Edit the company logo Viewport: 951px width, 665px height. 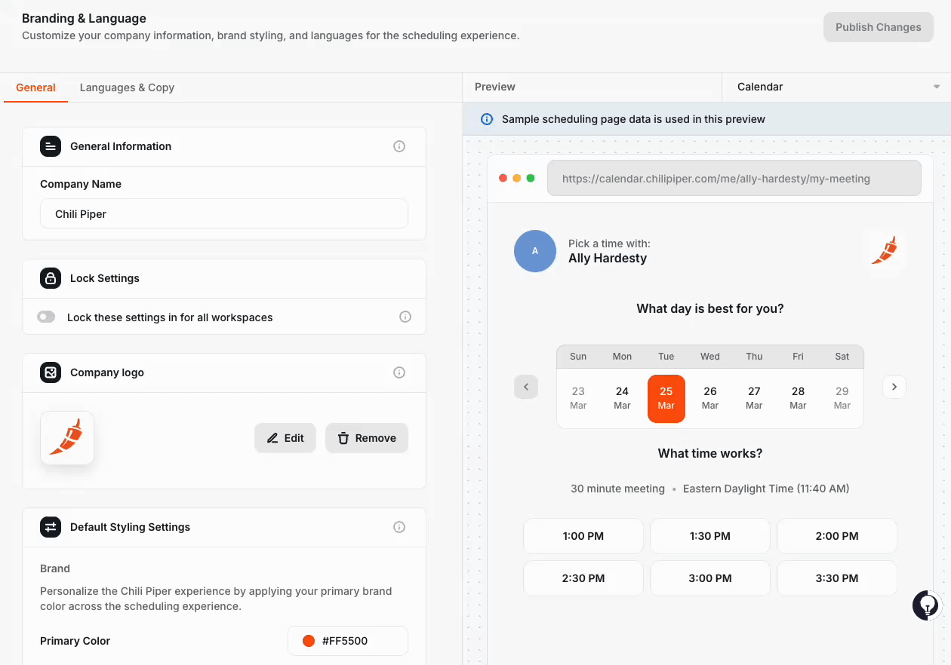[x=285, y=438]
